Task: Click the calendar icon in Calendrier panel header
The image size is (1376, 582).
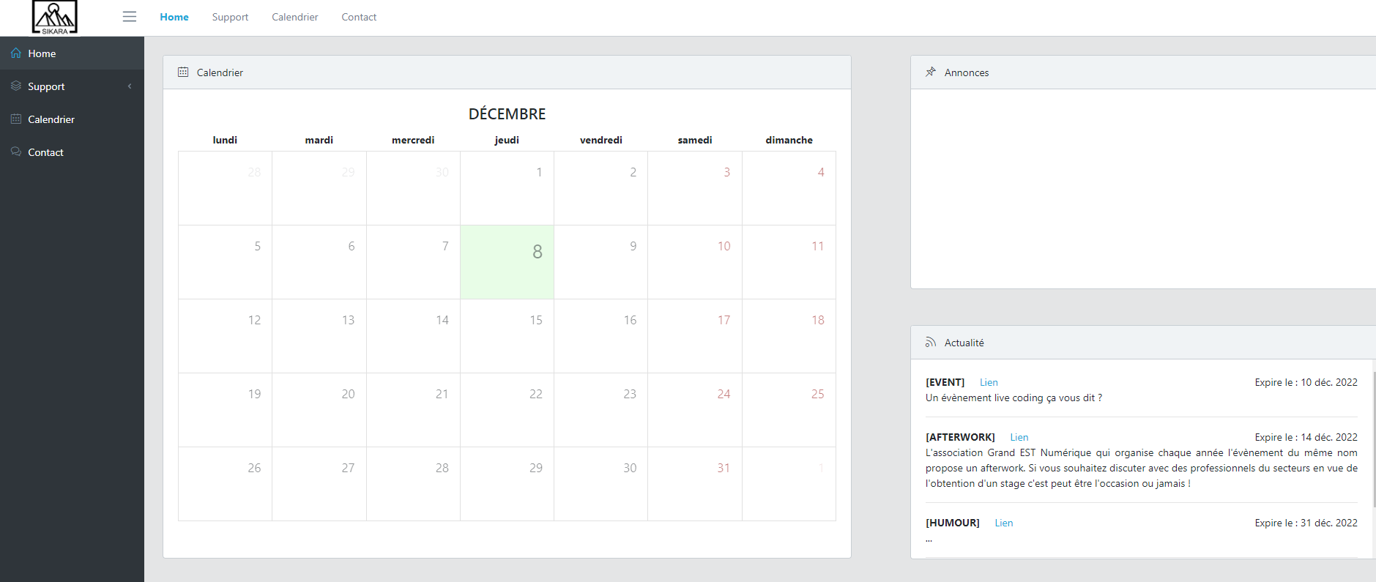Action: pyautogui.click(x=183, y=72)
